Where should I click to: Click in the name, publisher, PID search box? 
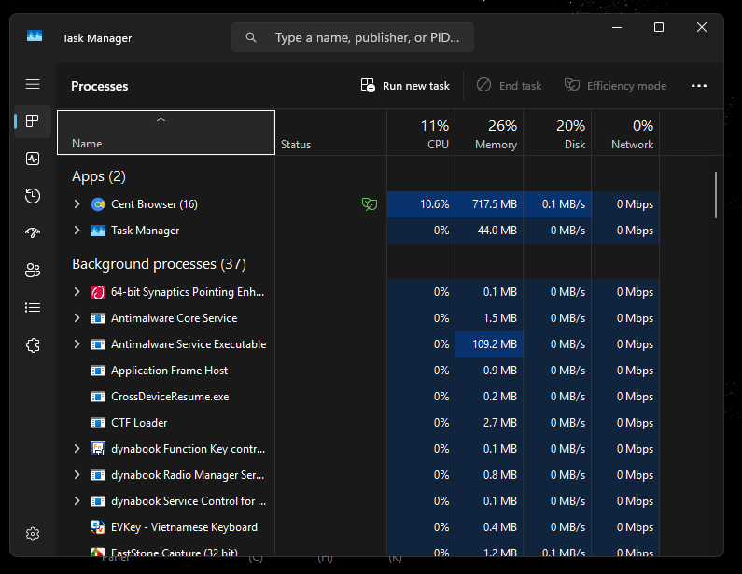coord(353,37)
